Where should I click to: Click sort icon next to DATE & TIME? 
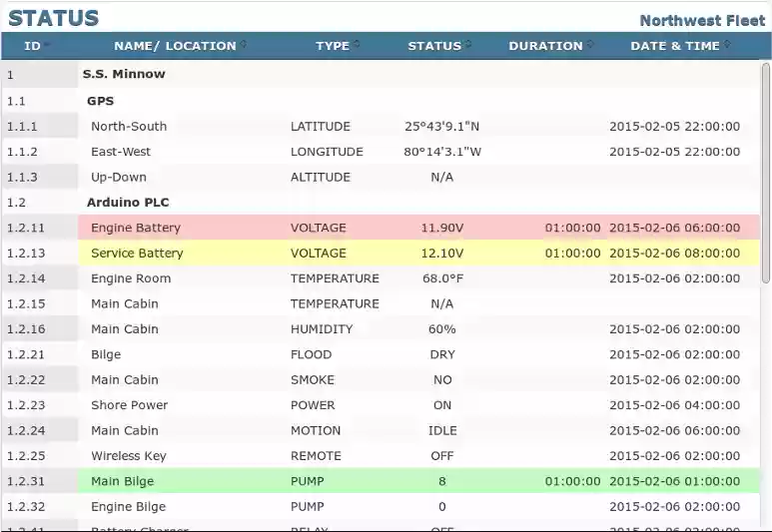pyautogui.click(x=726, y=45)
